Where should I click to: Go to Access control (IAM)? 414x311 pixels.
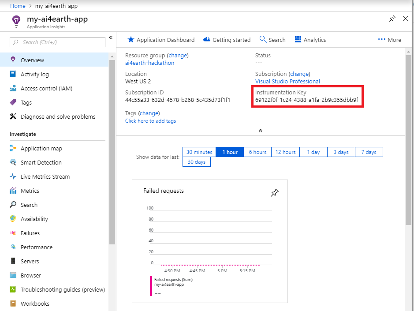coord(54,88)
